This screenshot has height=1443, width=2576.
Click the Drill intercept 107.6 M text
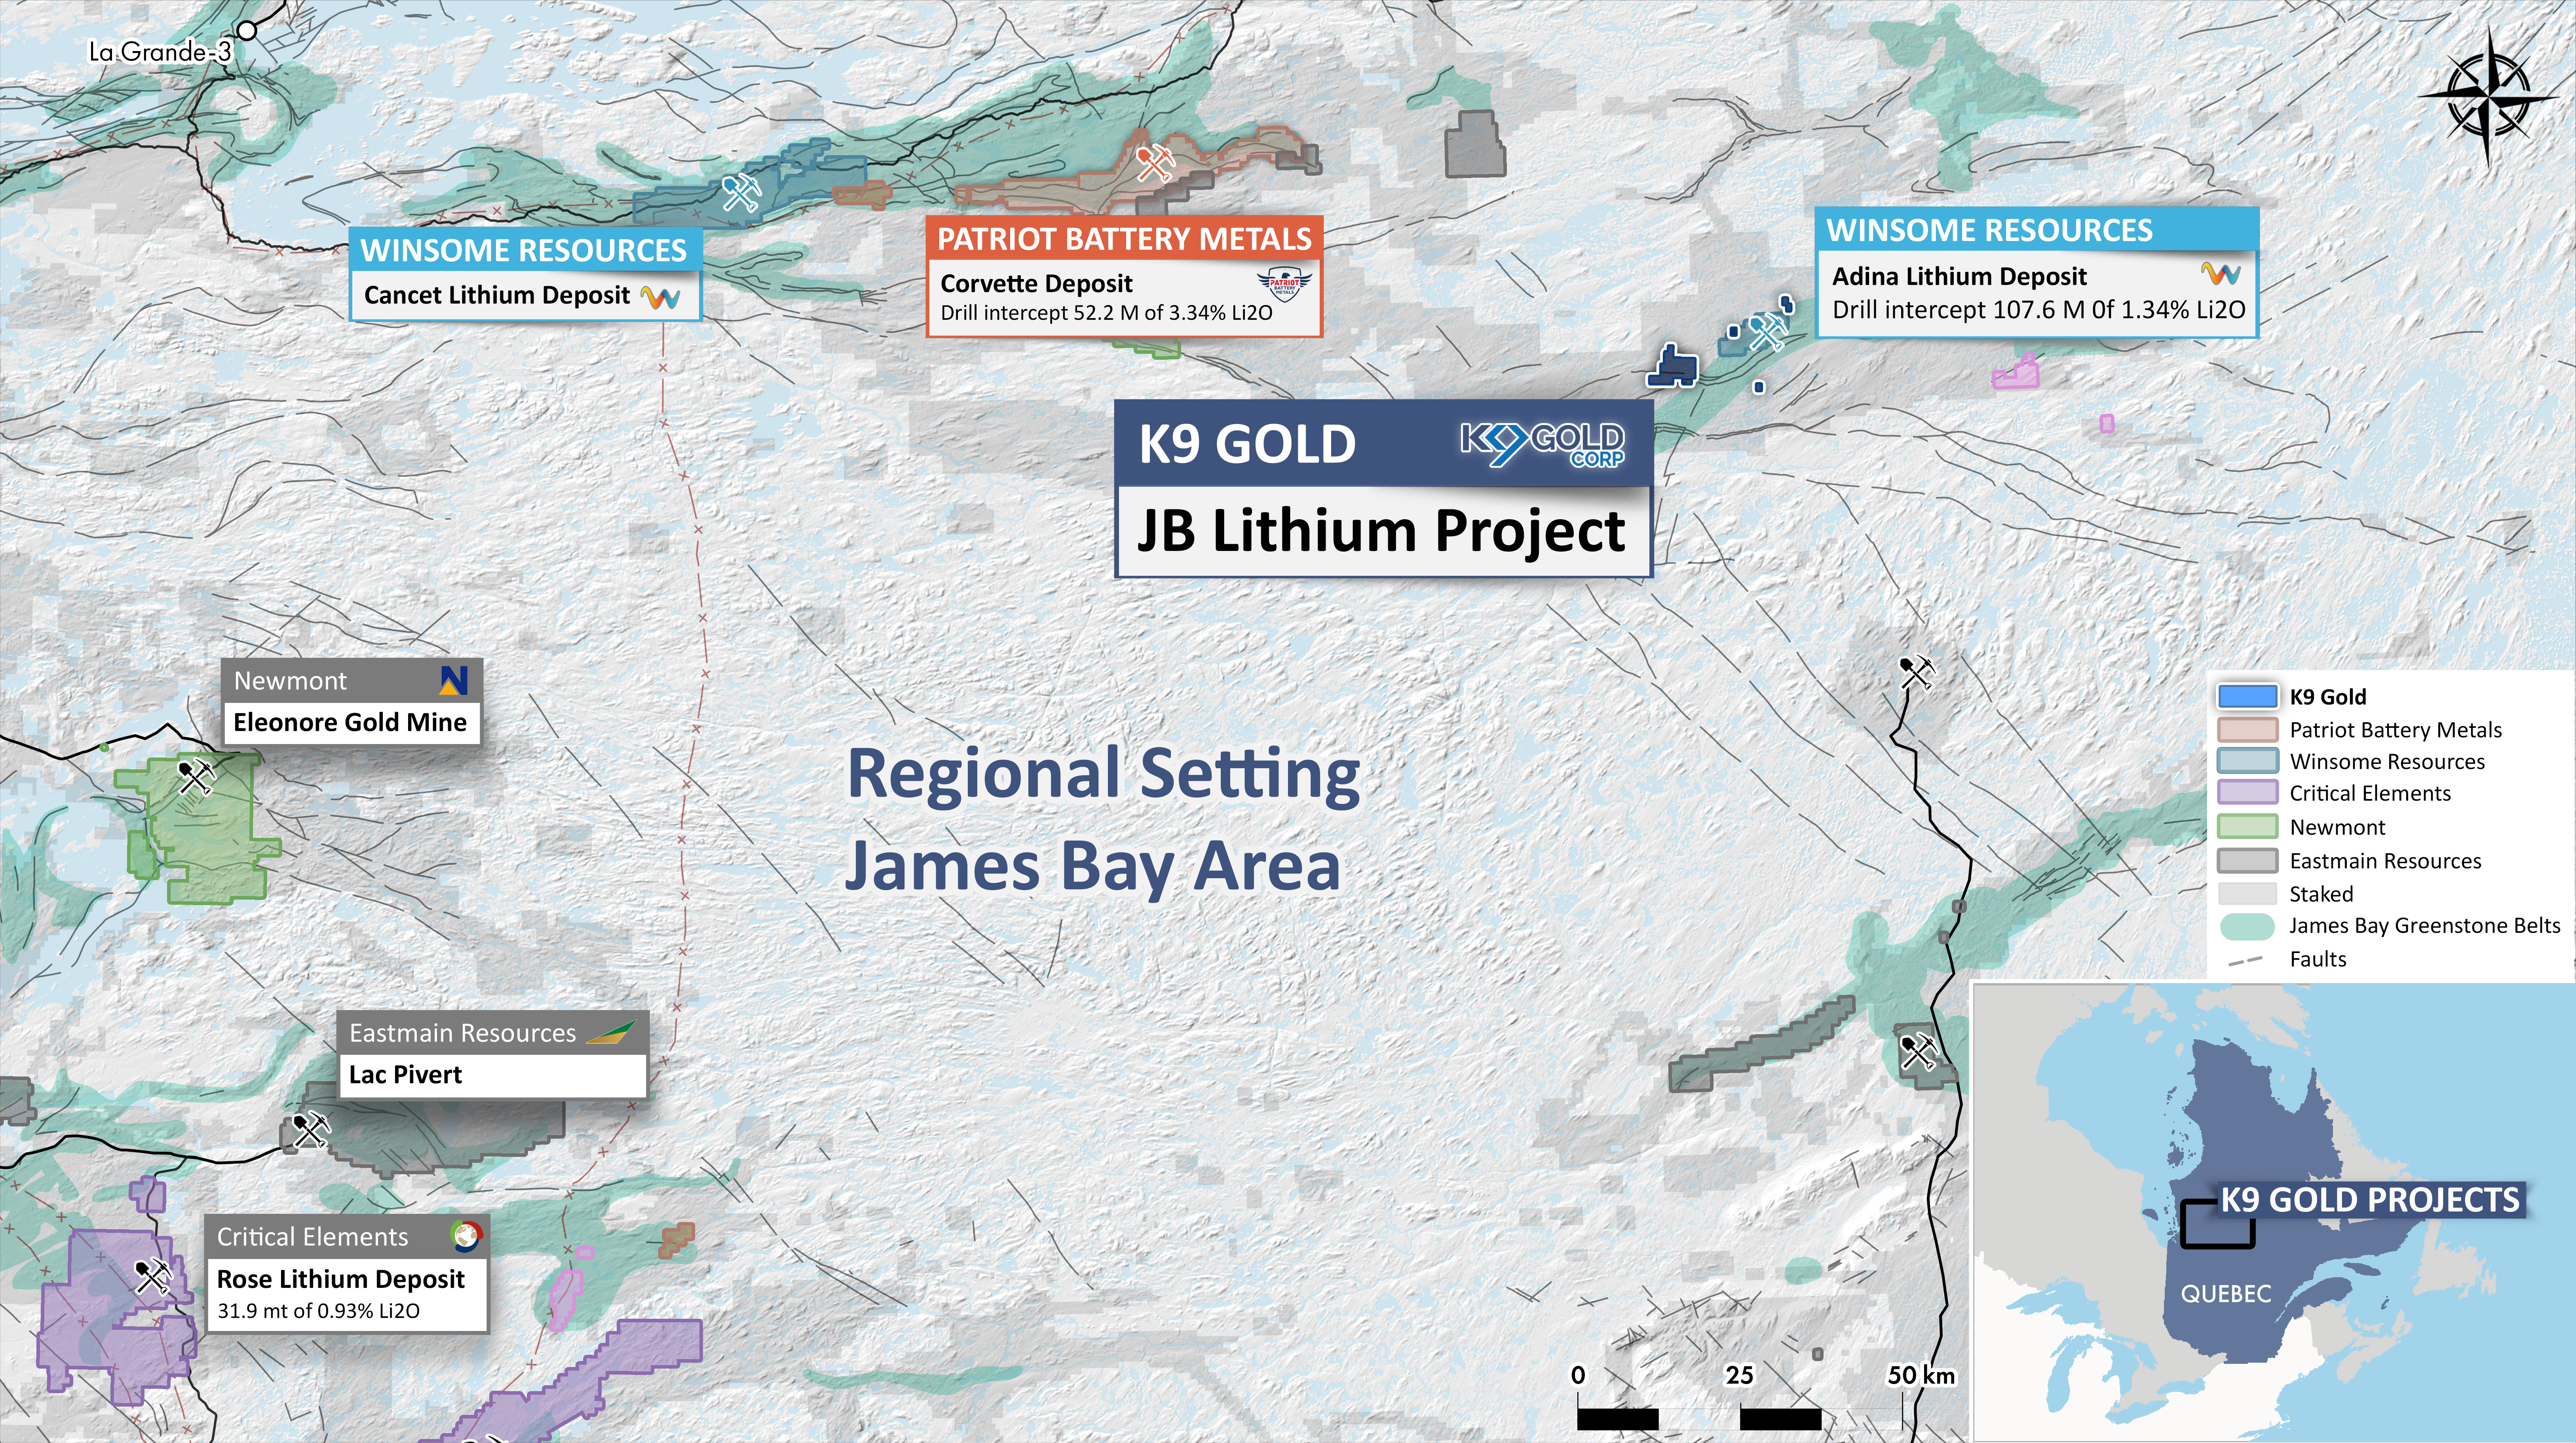pos(2038,310)
